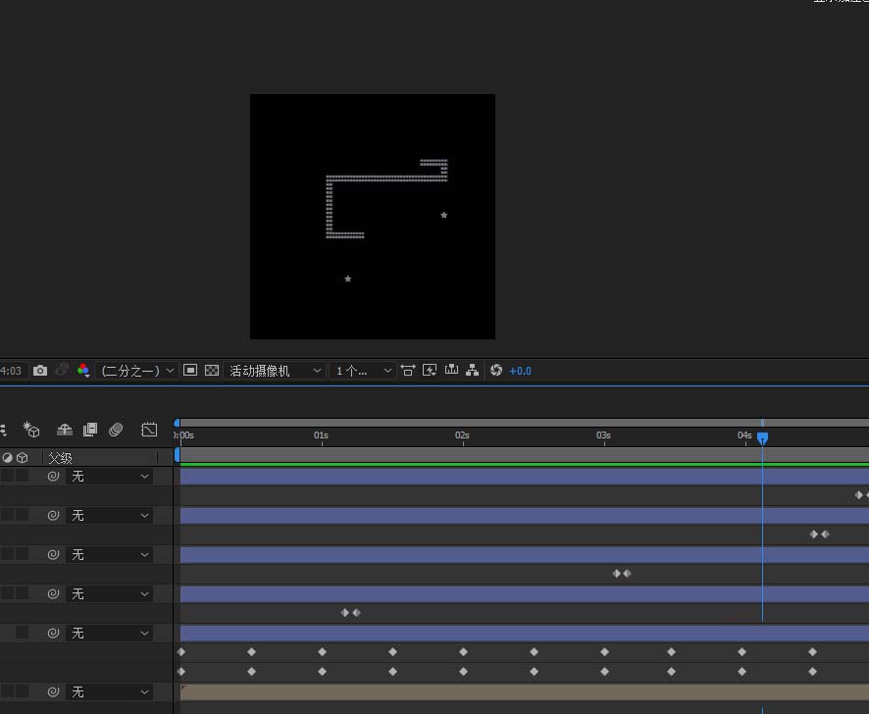Open the 无 parent dropdown of the first layer
Screen dimensions: 869x714
pos(109,477)
